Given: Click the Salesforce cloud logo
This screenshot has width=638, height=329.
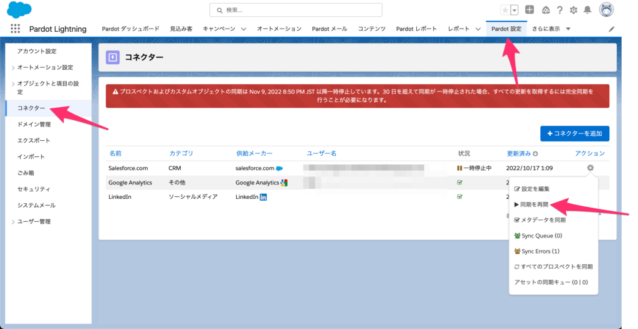Looking at the screenshot, I should click(x=19, y=10).
